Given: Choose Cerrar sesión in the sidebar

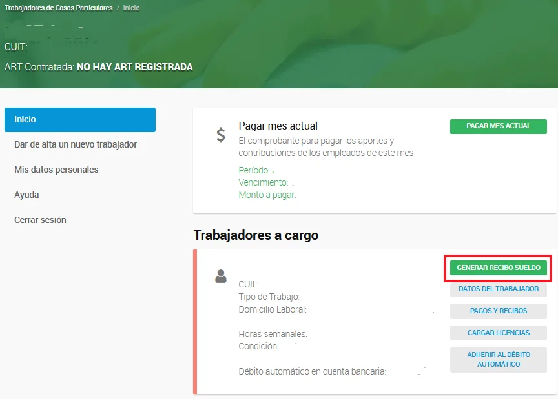Looking at the screenshot, I should [x=40, y=220].
